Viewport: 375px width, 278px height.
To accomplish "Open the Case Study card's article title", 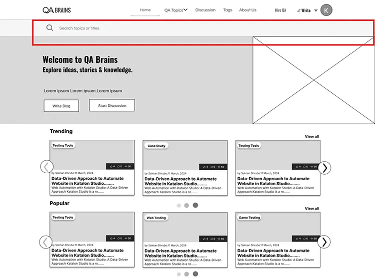I will coord(180,181).
